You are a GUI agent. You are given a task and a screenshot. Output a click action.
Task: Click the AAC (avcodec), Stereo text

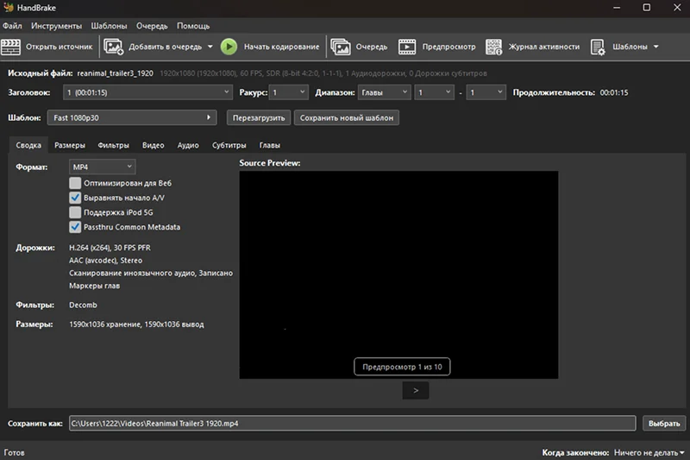[x=105, y=261]
